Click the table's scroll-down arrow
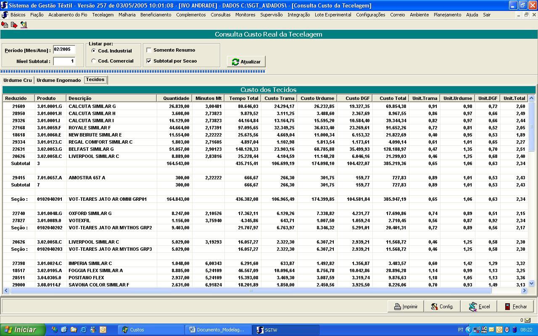Viewport: 538px width, 336px height. click(x=531, y=283)
